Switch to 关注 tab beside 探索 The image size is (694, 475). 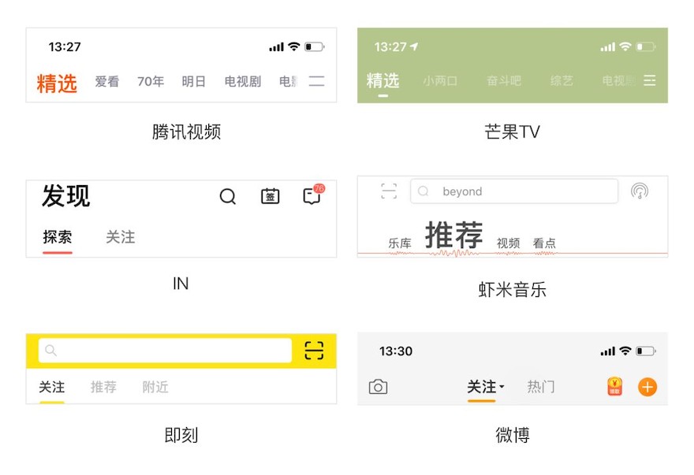(121, 237)
